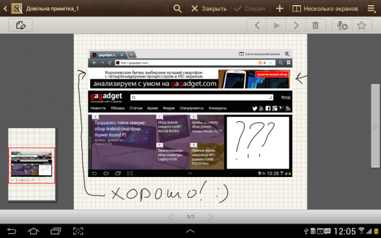The image size is (381, 238).
Task: Open search with the magnifier icon
Action: pos(177,9)
